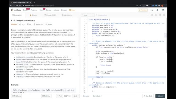
Task: Open editor settings gear
Action: point(160,15)
